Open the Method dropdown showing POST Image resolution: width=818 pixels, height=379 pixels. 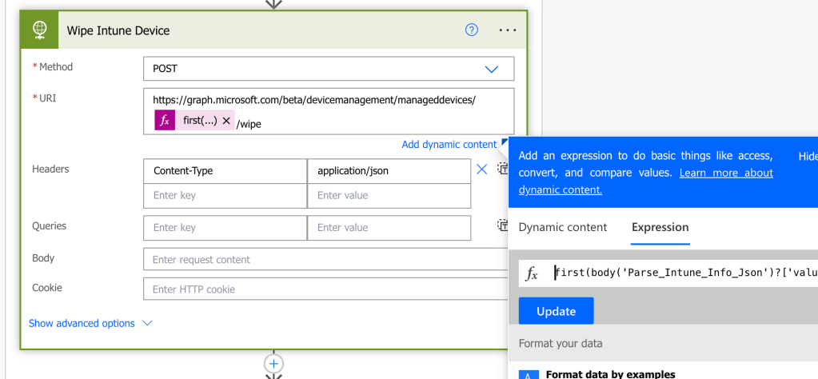[x=328, y=69]
